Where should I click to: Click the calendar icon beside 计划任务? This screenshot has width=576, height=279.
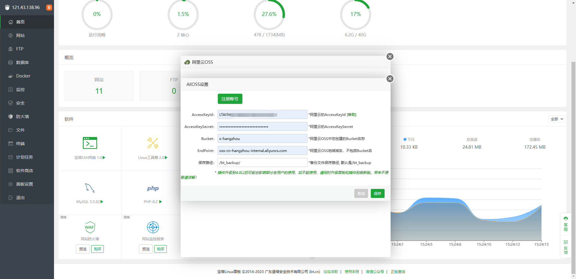(x=10, y=157)
